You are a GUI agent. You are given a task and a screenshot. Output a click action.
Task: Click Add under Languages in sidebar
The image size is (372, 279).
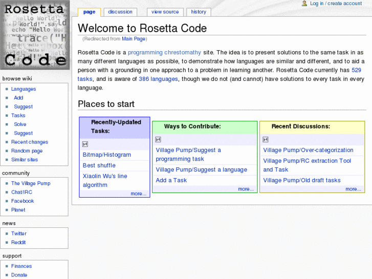click(x=18, y=98)
